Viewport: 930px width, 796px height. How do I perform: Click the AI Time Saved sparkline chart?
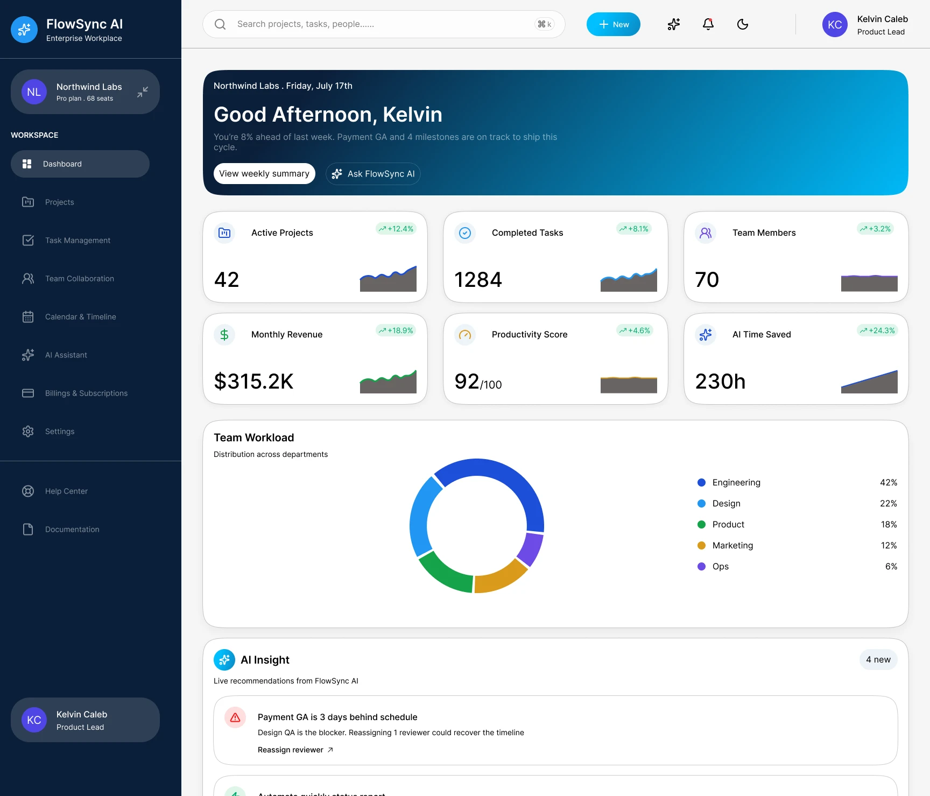click(869, 381)
